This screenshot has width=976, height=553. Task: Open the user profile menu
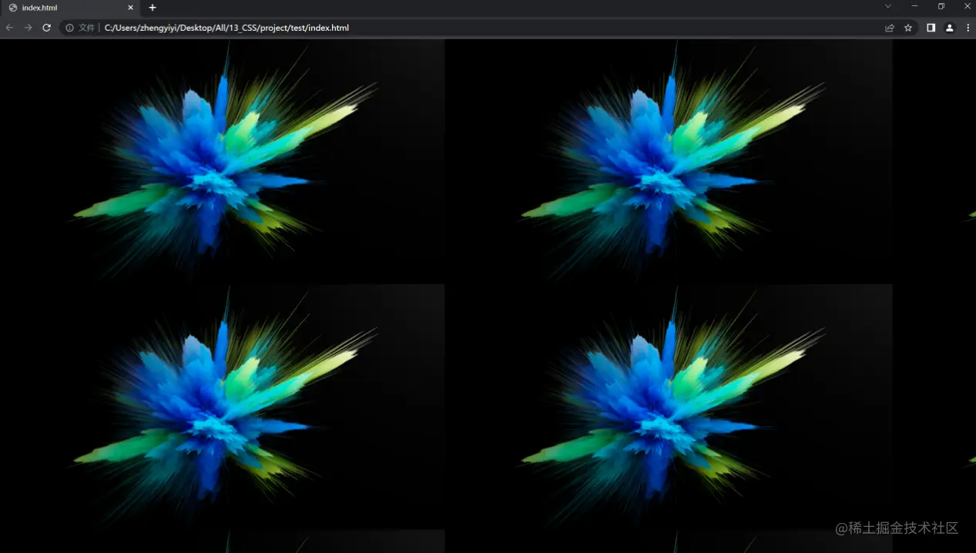[949, 28]
